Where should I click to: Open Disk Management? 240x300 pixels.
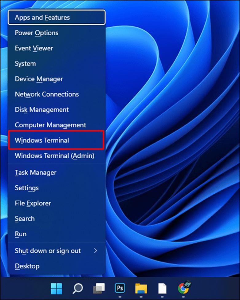click(57, 110)
